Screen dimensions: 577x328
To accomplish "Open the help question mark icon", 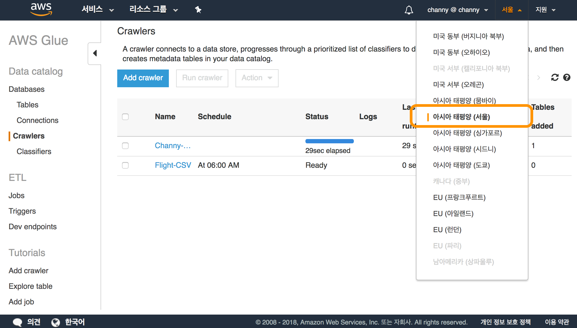I will (x=567, y=78).
